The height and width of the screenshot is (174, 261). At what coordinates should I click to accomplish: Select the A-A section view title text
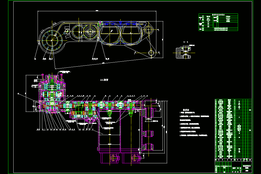[x=104, y=80]
